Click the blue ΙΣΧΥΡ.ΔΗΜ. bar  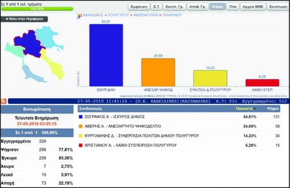[106, 55]
